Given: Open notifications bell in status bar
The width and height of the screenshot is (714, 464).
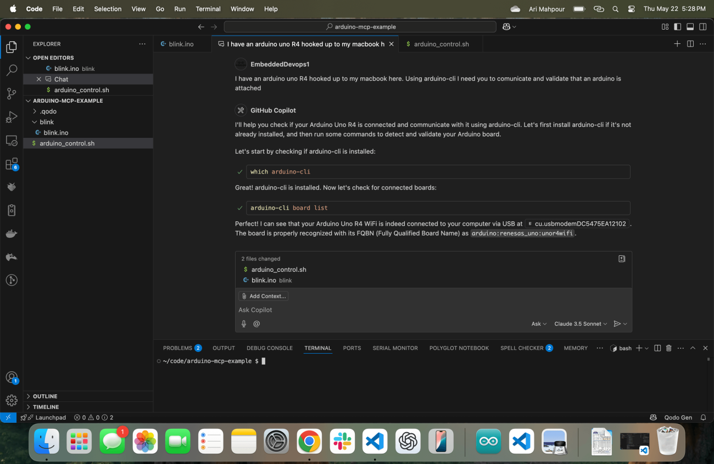Looking at the screenshot, I should pyautogui.click(x=703, y=417).
